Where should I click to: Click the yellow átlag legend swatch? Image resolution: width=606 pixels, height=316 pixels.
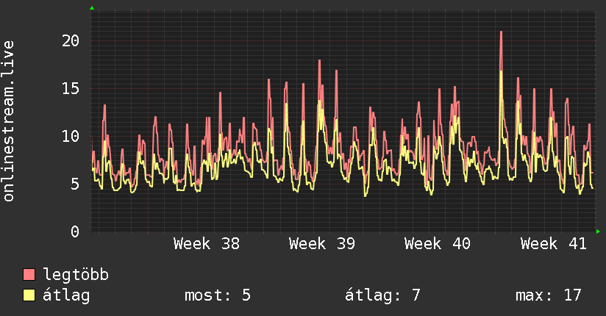pos(29,295)
